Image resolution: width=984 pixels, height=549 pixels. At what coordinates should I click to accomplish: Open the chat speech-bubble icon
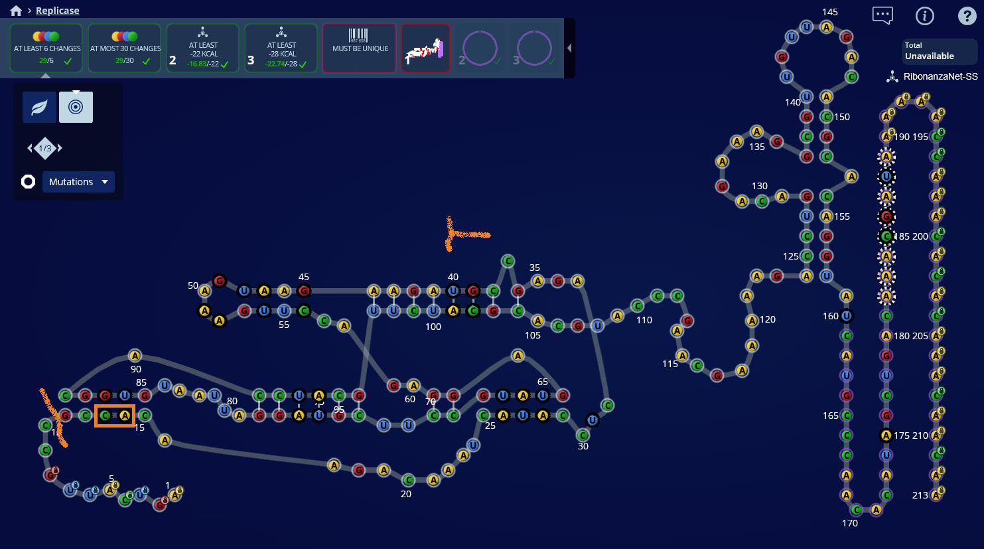pyautogui.click(x=882, y=15)
